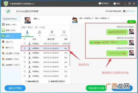Toggle the select-all checkbox in table header
The image size is (138, 93).
tap(25, 39)
